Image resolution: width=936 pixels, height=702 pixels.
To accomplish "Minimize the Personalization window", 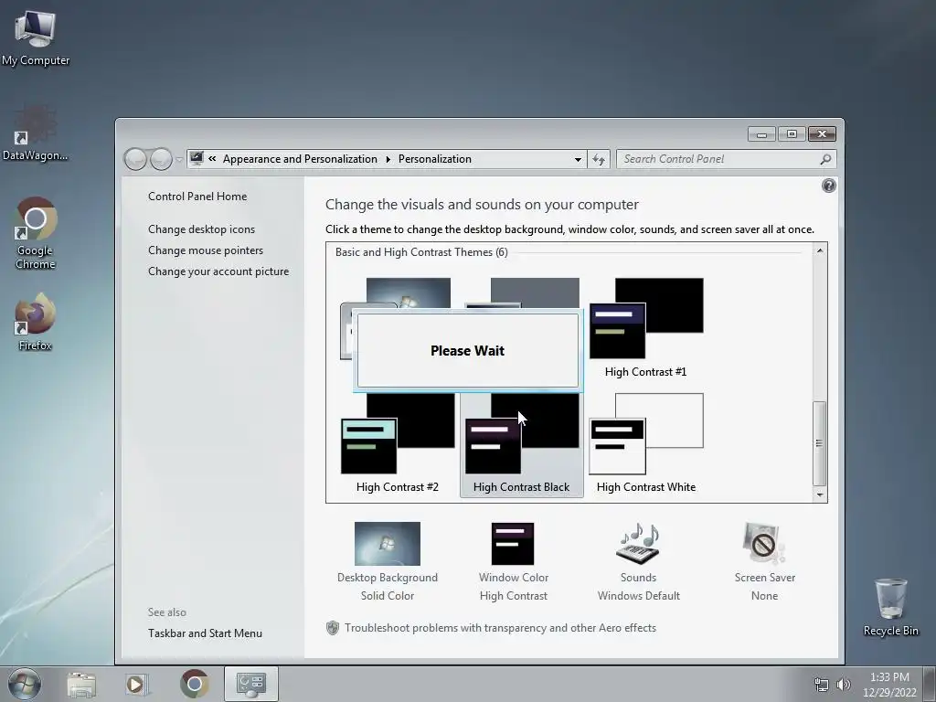I will 761,134.
